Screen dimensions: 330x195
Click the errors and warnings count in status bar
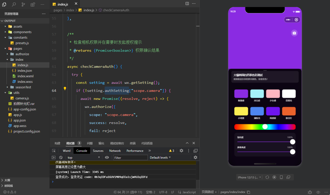[x=10, y=192]
